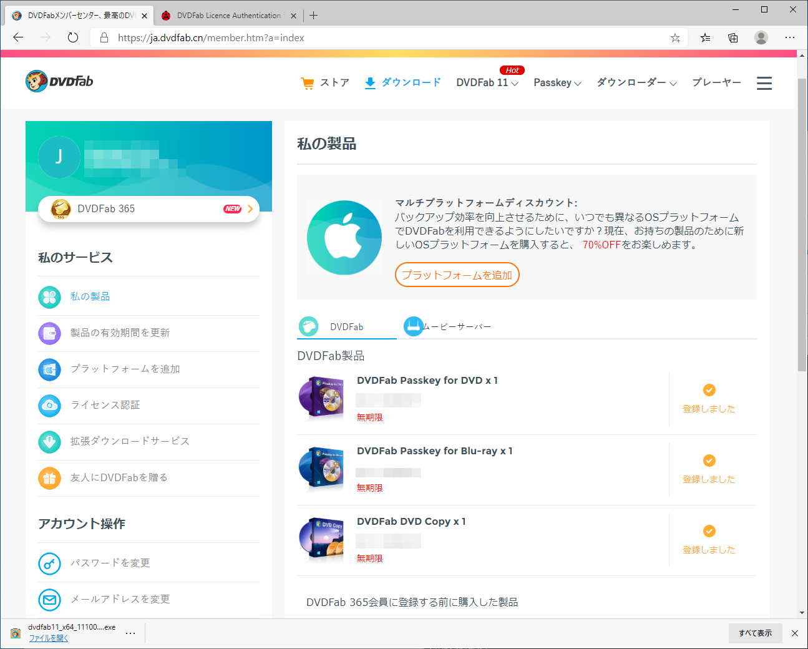Click the blue download arrow icon
808x649 pixels.
click(370, 83)
